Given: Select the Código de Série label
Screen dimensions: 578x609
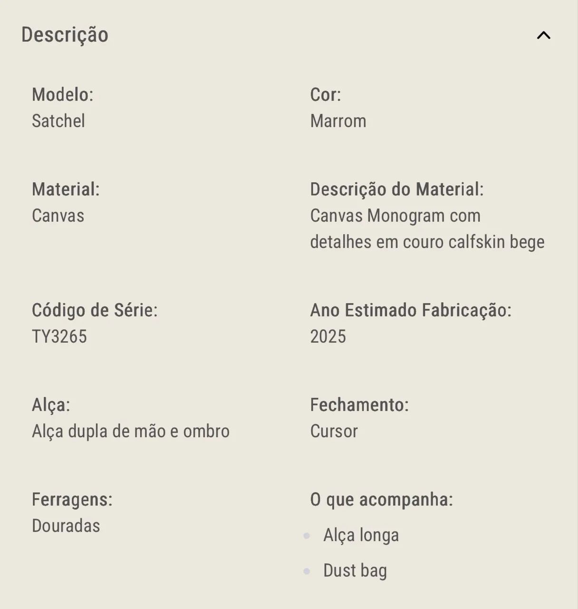Looking at the screenshot, I should pos(95,310).
